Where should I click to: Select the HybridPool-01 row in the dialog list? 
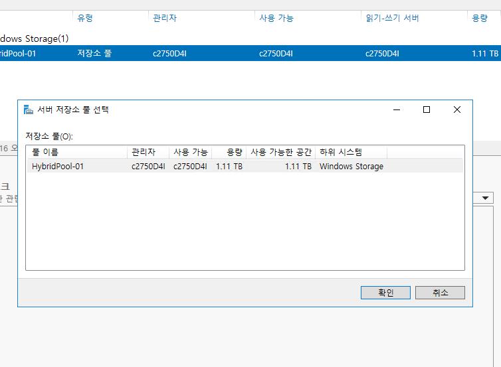[x=245, y=167]
